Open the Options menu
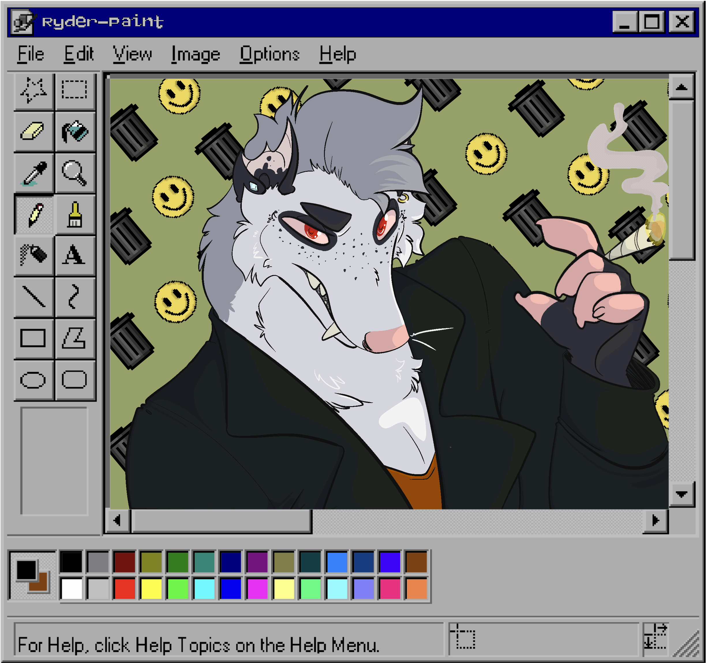This screenshot has width=706, height=663. [x=269, y=54]
